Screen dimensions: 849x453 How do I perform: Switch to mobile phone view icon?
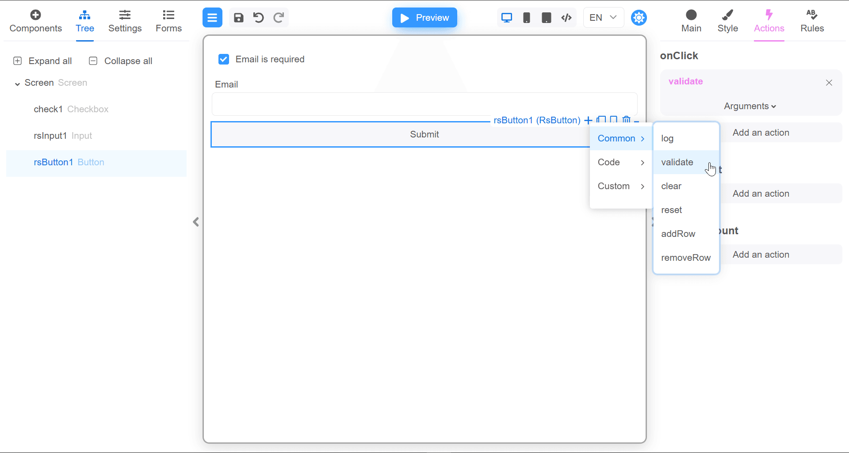[527, 18]
